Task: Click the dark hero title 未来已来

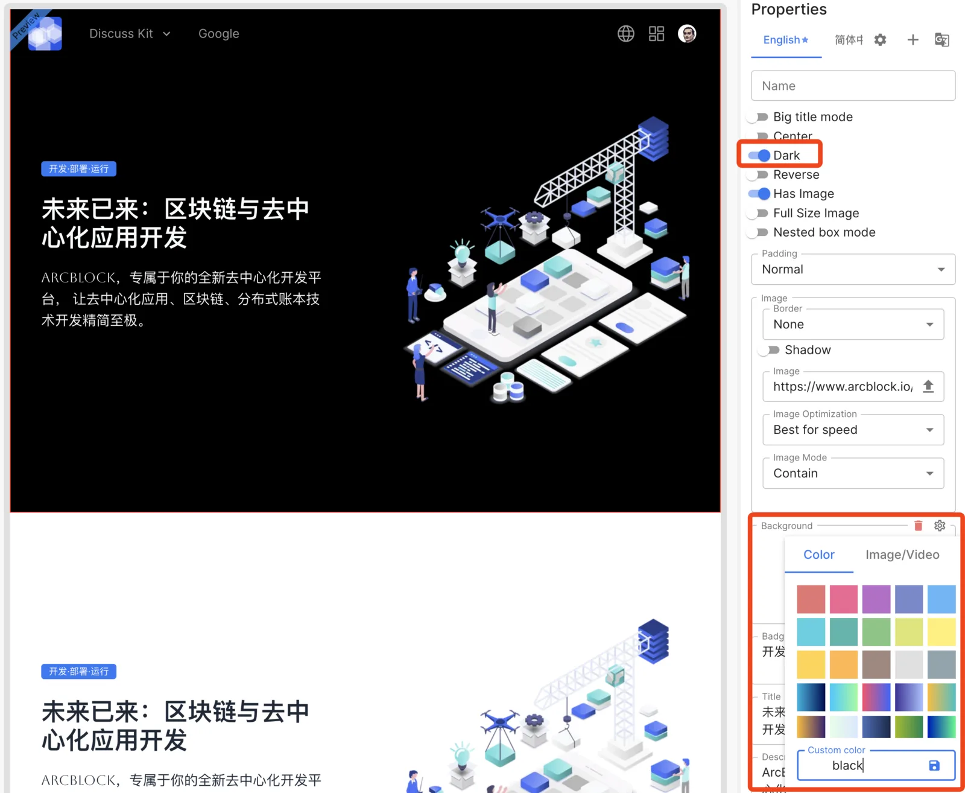Action: [x=175, y=223]
